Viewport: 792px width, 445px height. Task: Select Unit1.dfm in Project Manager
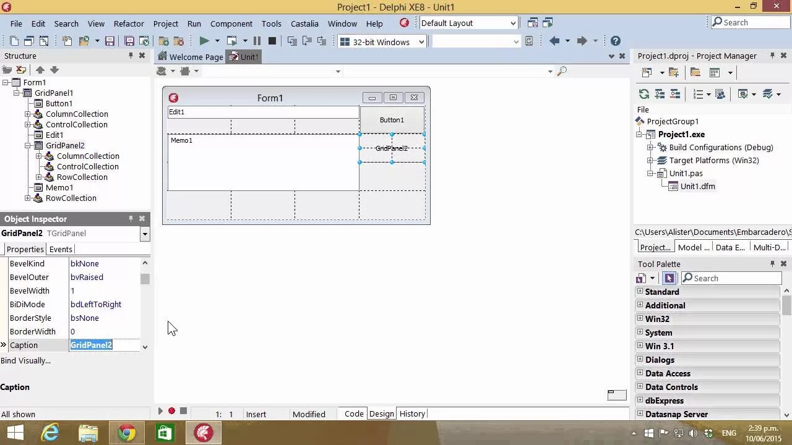(x=697, y=186)
